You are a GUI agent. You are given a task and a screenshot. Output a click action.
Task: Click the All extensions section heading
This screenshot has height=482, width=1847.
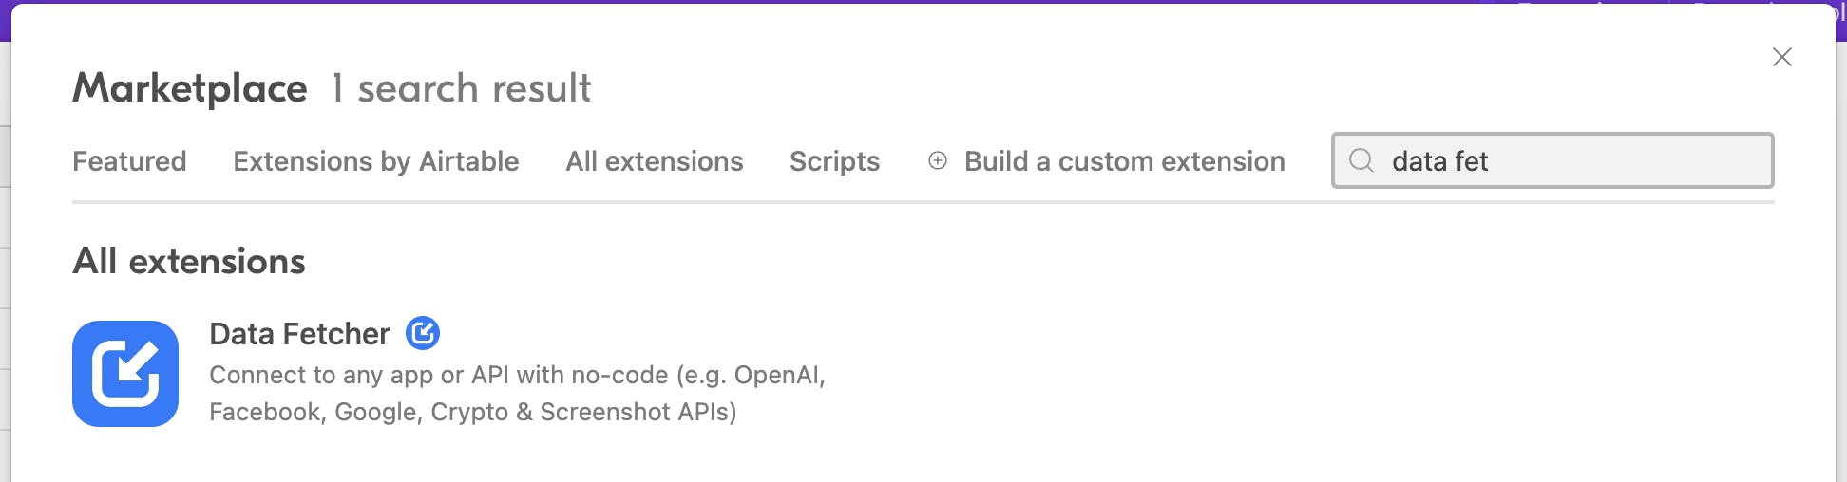point(189,261)
